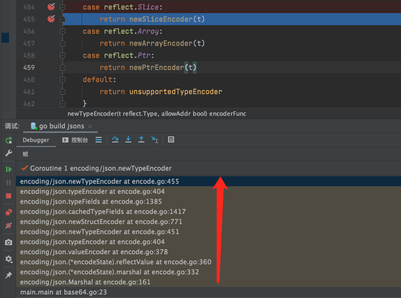Click the Step Into down-arrow icon
This screenshot has width=401, height=298.
pyautogui.click(x=128, y=140)
